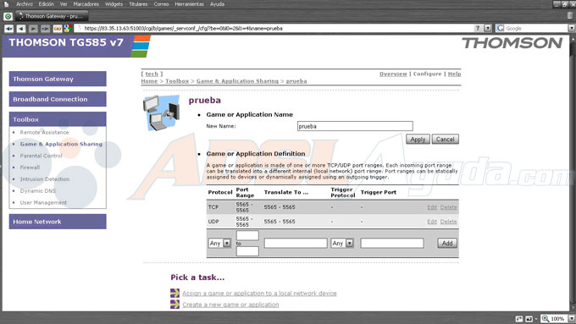The width and height of the screenshot is (576, 324).
Task: Click the Help link near Configure
Action: (454, 74)
